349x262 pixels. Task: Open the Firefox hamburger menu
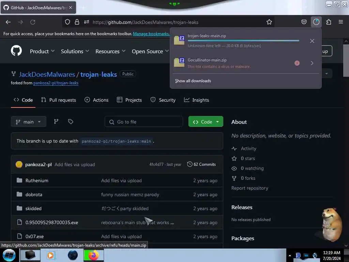coord(341,22)
